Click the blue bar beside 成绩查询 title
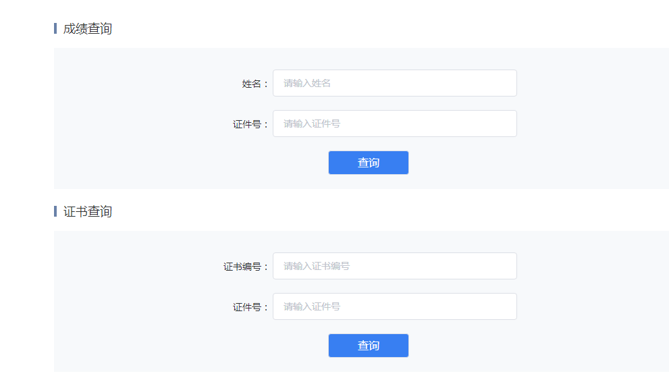The image size is (669, 380). pos(55,28)
